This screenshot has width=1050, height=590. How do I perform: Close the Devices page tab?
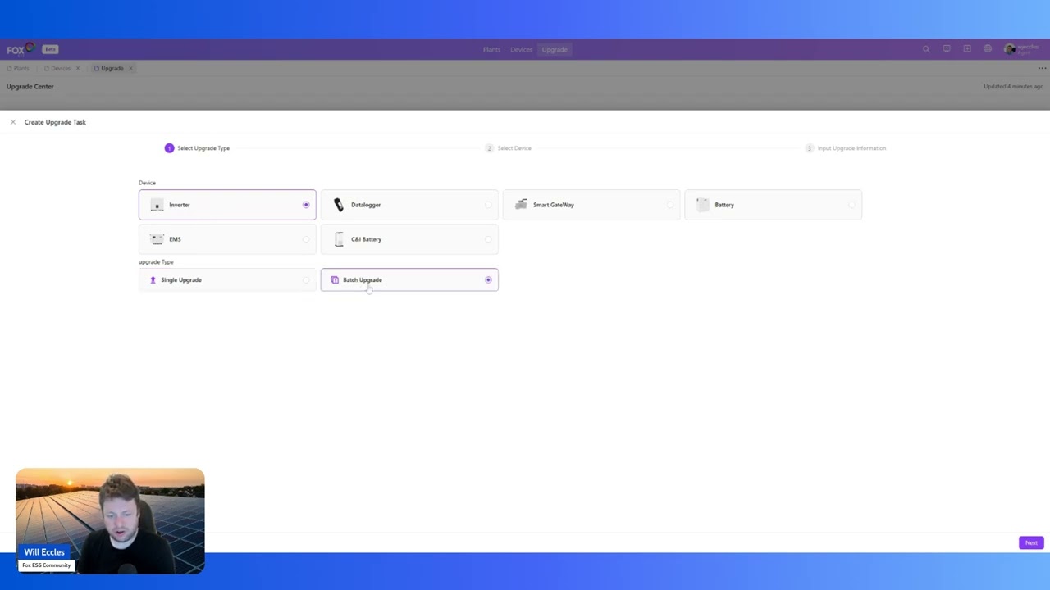pos(78,68)
